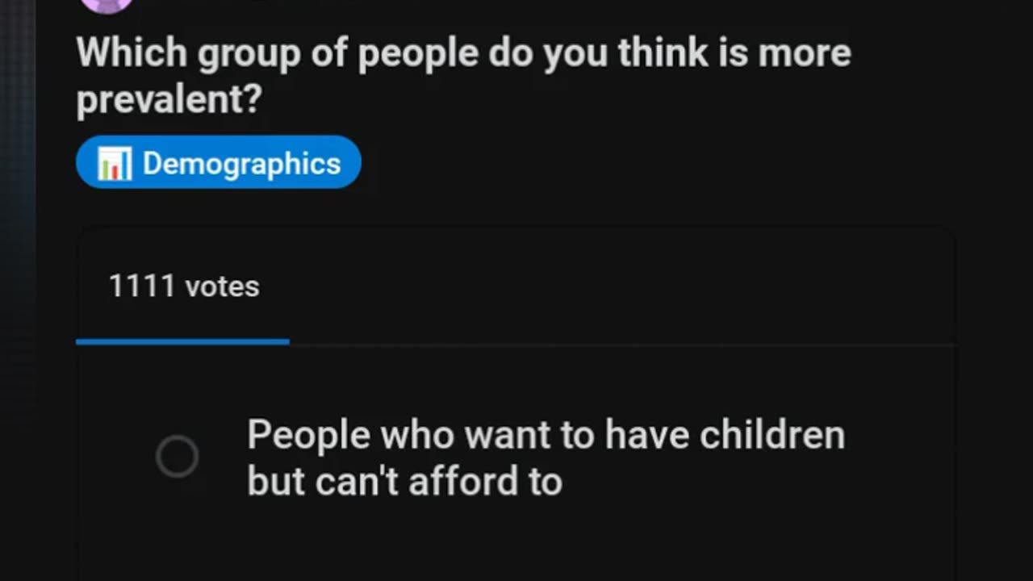Click the '1111 votes' count
Viewport: 1033px width, 581px height.
point(184,286)
